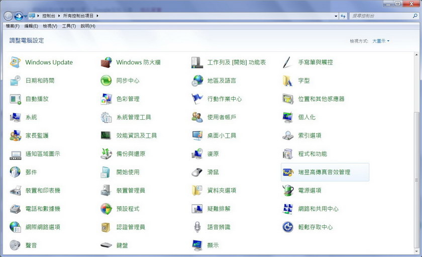422x257 pixels.
Task: Go back with the Back arrow button
Action: [9, 16]
